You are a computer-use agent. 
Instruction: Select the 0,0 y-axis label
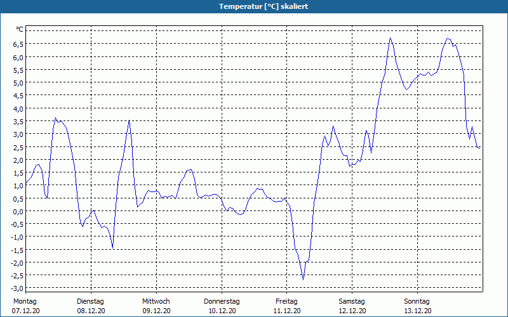[x=18, y=211]
